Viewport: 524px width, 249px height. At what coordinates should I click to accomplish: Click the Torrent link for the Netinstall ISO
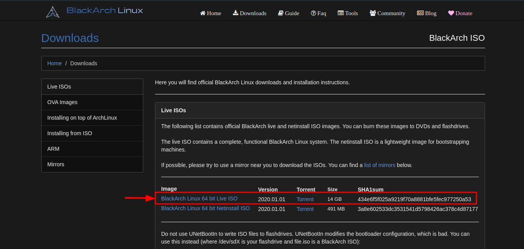click(x=305, y=209)
